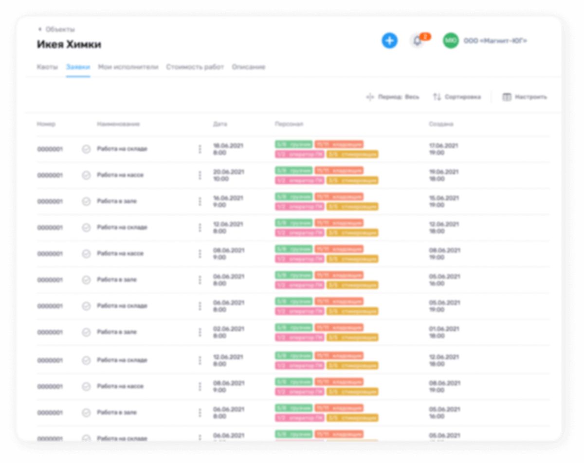Click the created date 19.06.2021 18:00
Screen dimensions: 584x463
[444, 175]
